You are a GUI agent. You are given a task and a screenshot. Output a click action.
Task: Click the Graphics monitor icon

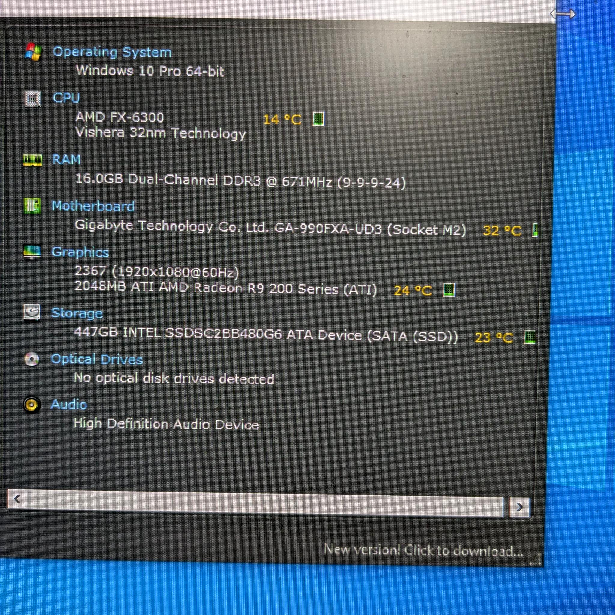tap(32, 253)
